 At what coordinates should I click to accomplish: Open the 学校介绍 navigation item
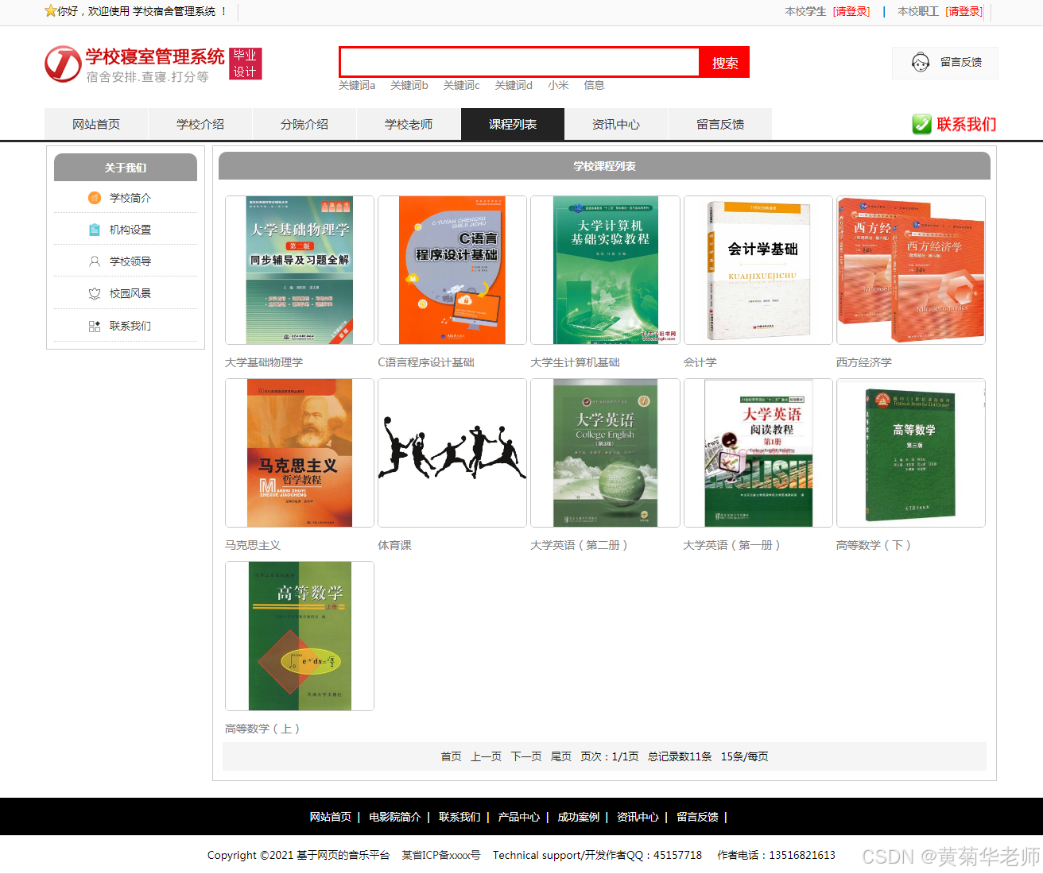coord(200,124)
